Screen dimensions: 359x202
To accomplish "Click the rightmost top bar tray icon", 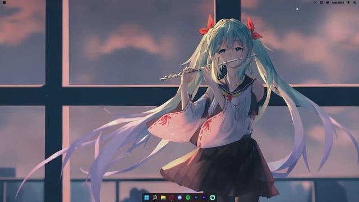I will (355, 2).
